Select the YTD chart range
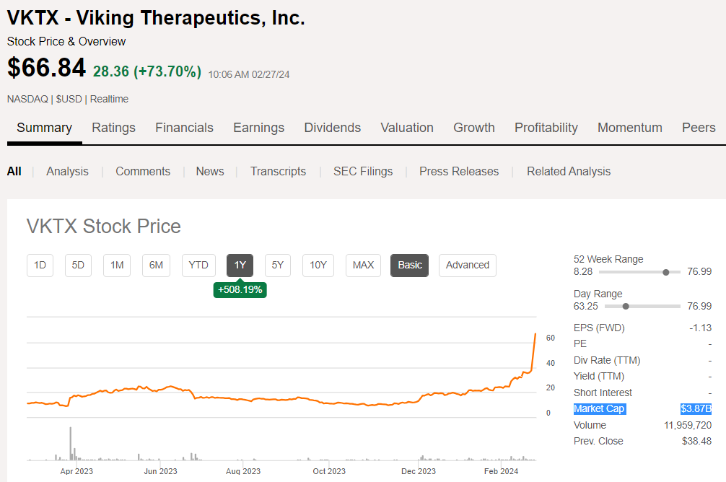Screen dimensions: 726x482 pyautogui.click(x=198, y=265)
